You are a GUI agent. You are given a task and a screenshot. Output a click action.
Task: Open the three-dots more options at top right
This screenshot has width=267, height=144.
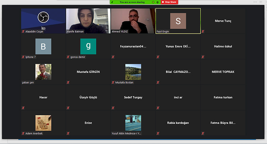point(255,2)
